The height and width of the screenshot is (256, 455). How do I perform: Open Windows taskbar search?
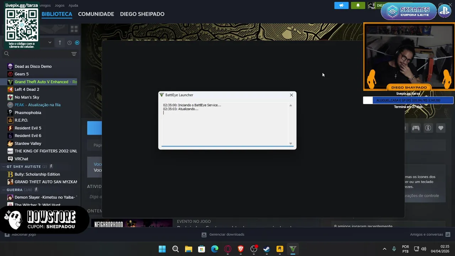pyautogui.click(x=176, y=249)
